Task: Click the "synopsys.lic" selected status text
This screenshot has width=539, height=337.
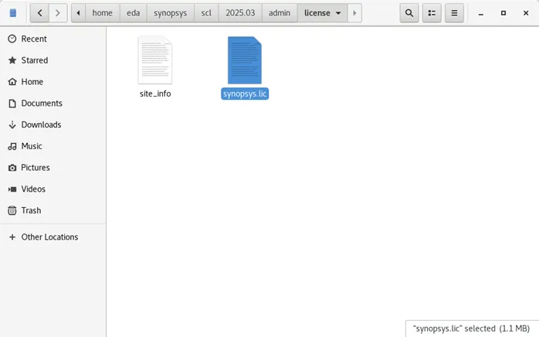Action: 471,328
